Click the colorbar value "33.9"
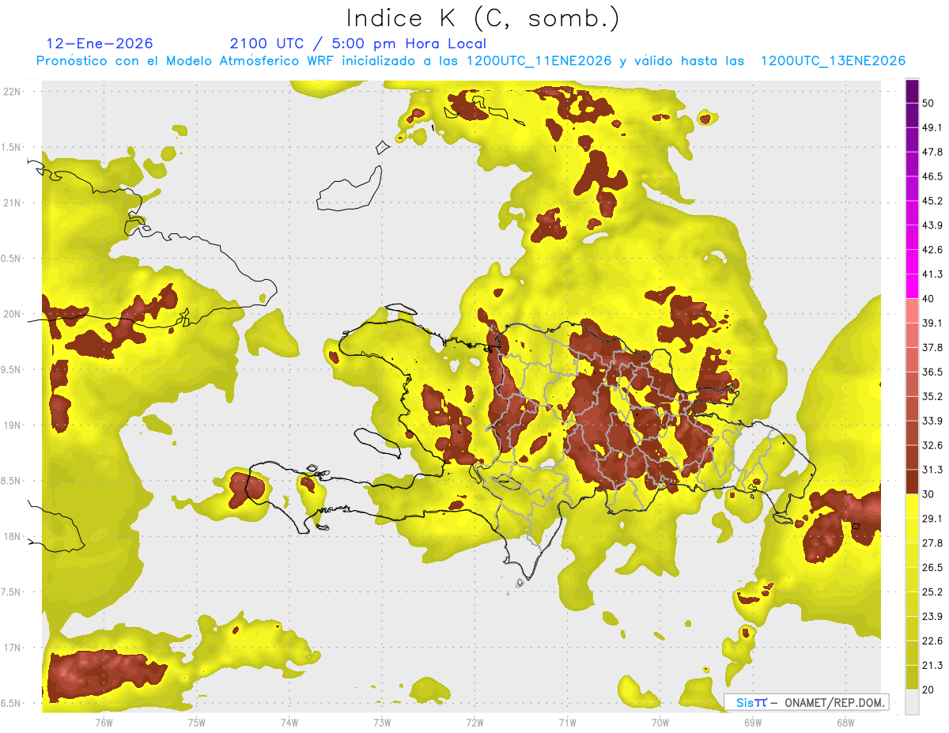 click(932, 421)
